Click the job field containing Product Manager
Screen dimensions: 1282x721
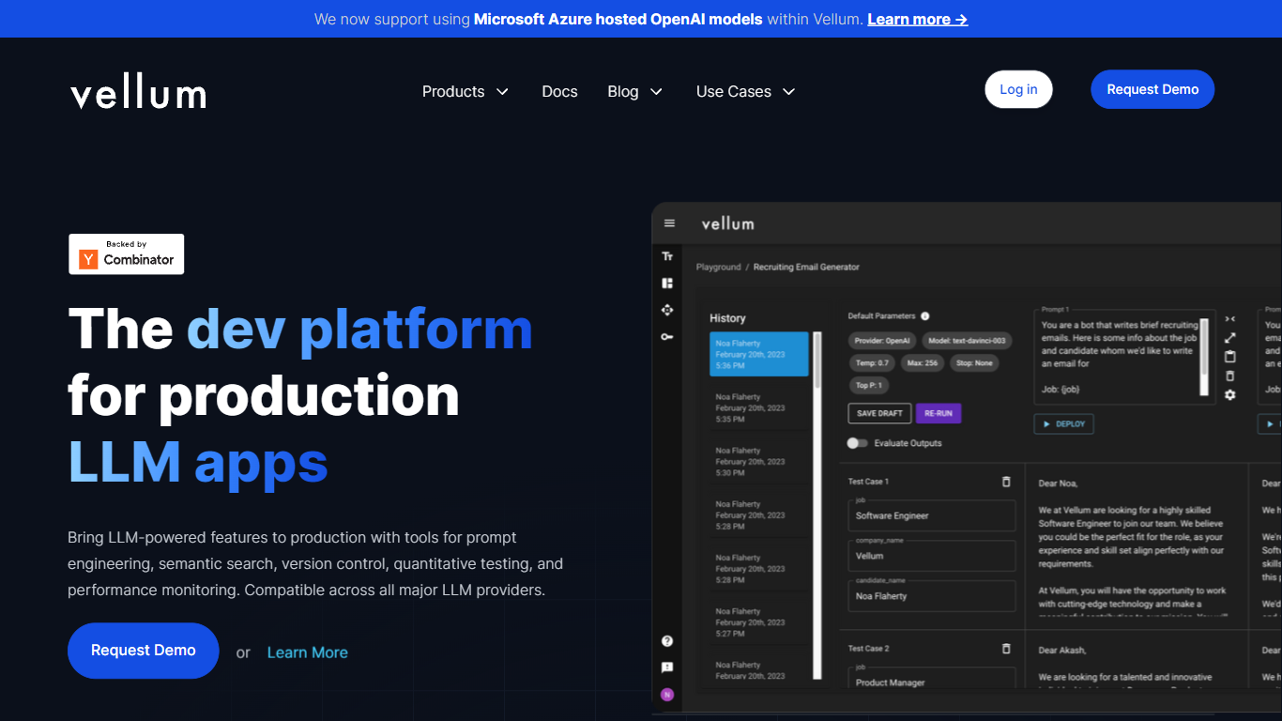pos(932,679)
